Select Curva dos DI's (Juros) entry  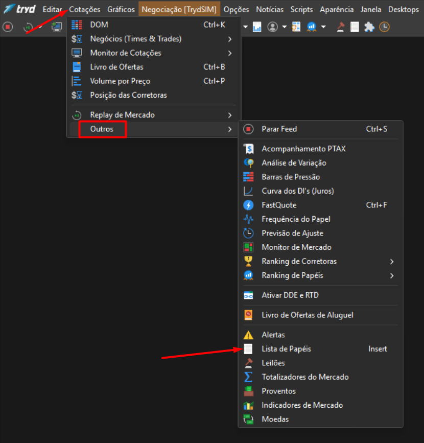click(320, 191)
